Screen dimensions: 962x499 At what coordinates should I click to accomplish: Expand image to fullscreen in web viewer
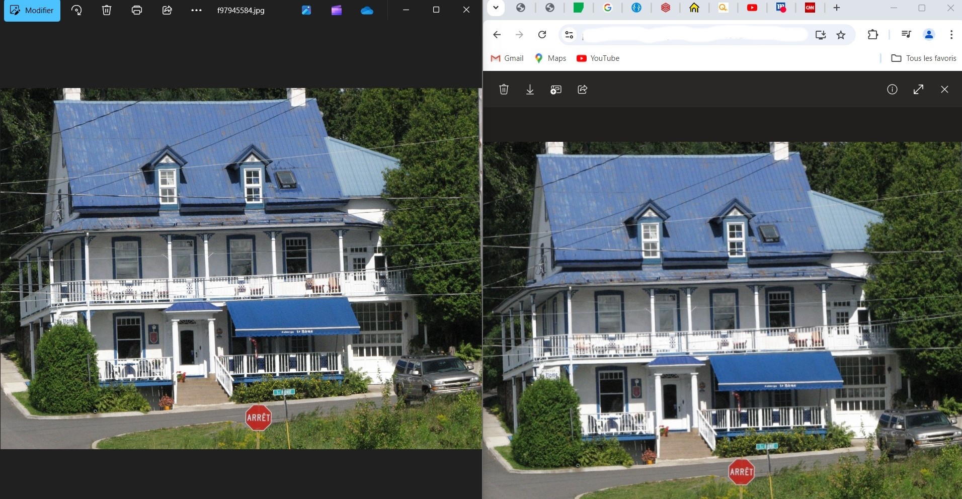point(918,90)
